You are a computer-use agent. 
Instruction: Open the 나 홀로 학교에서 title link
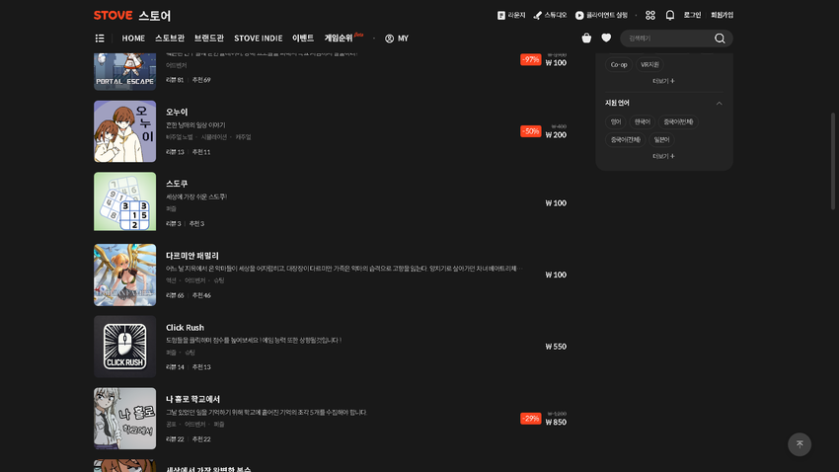(192, 399)
